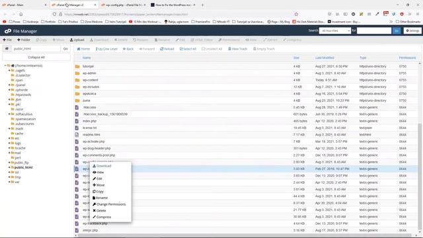This screenshot has width=423, height=238.
Task: Click the Go button beside the path field
Action: pos(65,48)
